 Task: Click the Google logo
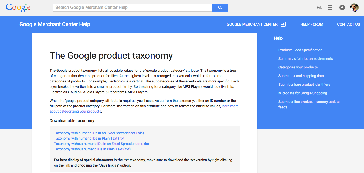coord(18,8)
